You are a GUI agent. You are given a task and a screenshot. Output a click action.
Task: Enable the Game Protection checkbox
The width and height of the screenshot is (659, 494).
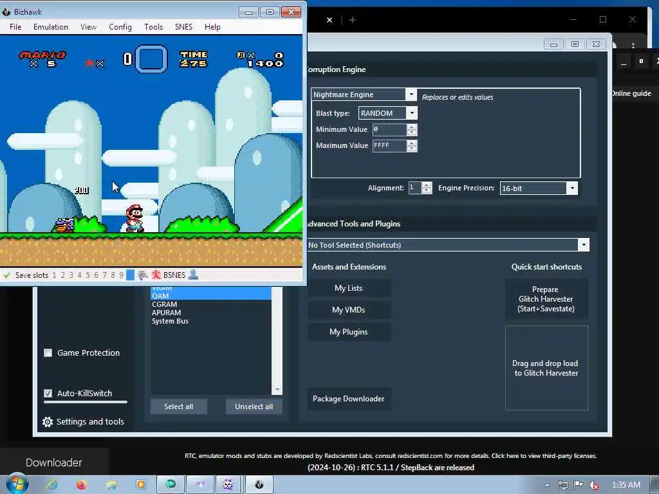48,353
